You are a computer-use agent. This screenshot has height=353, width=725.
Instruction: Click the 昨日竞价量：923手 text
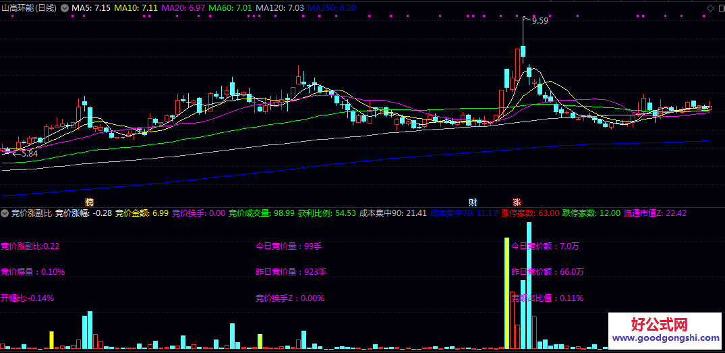(x=291, y=272)
